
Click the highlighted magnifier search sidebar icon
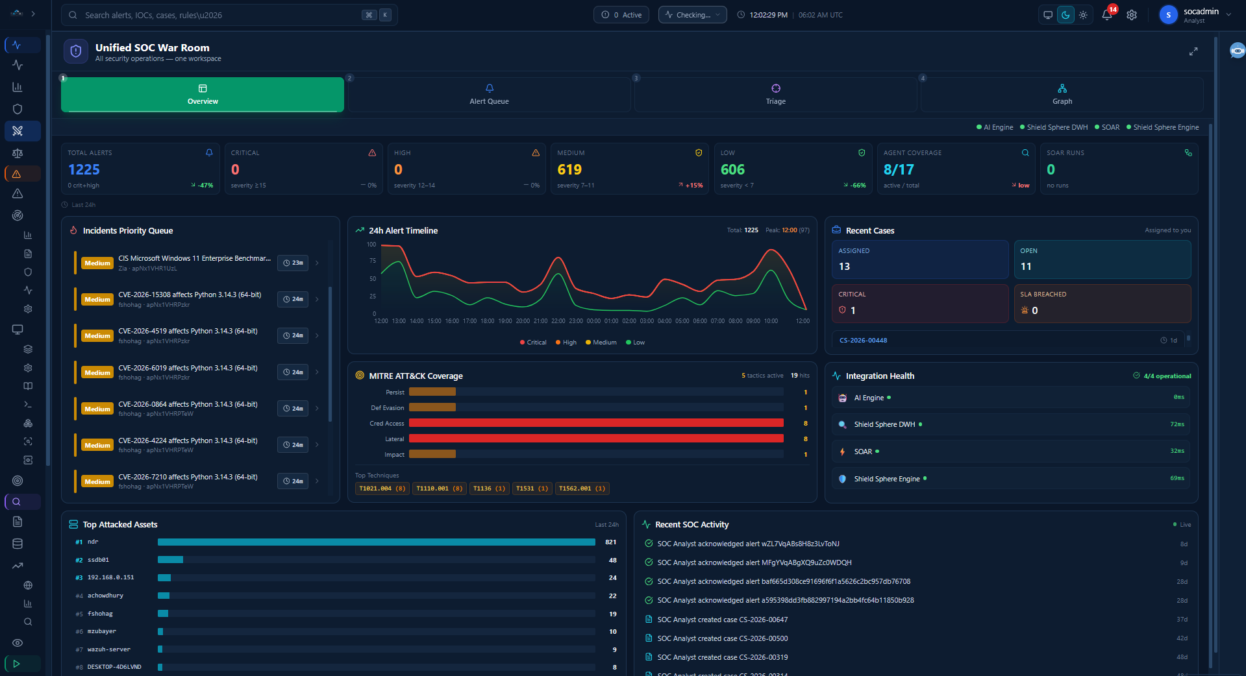pyautogui.click(x=18, y=501)
